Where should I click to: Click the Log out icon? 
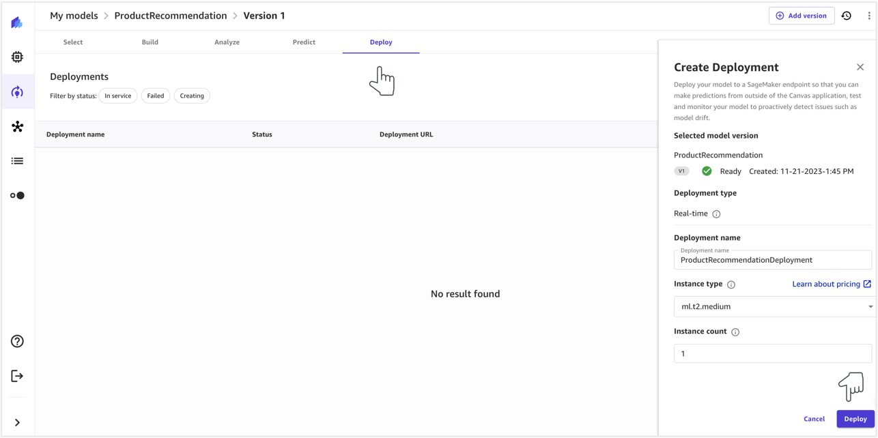17,376
